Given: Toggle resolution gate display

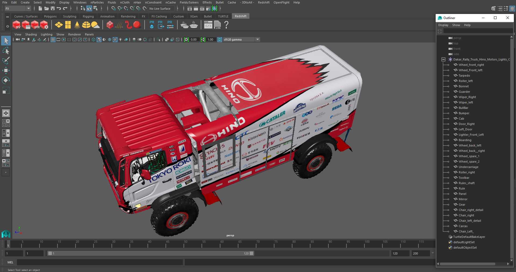Looking at the screenshot, I should coord(64,40).
